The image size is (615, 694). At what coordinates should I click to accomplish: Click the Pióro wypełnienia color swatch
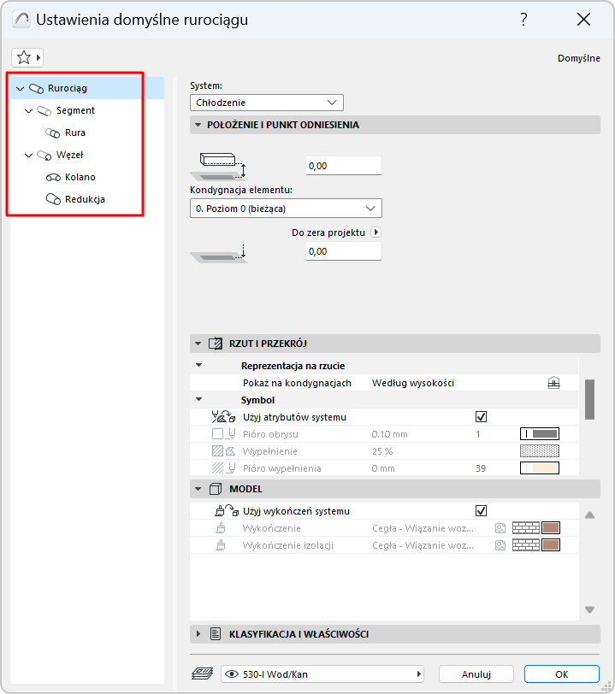click(x=540, y=468)
